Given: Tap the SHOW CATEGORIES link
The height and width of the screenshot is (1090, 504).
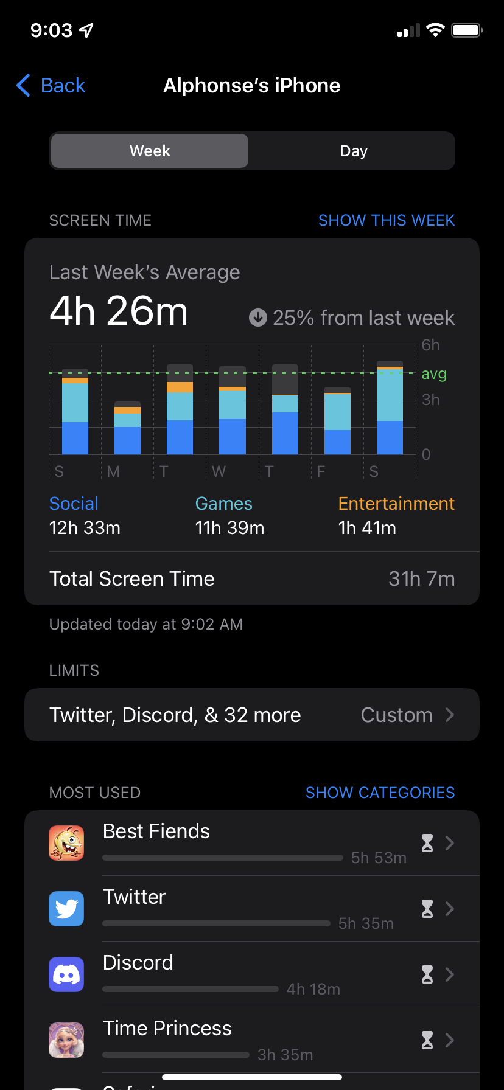Looking at the screenshot, I should [x=380, y=793].
